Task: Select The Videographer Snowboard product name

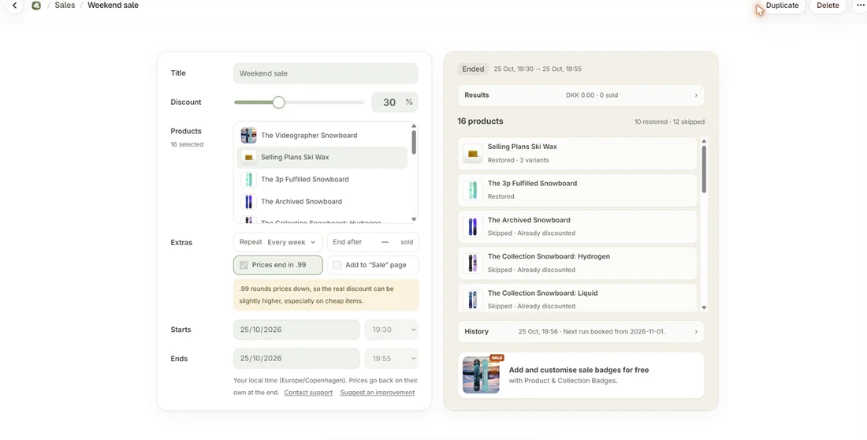Action: 309,135
